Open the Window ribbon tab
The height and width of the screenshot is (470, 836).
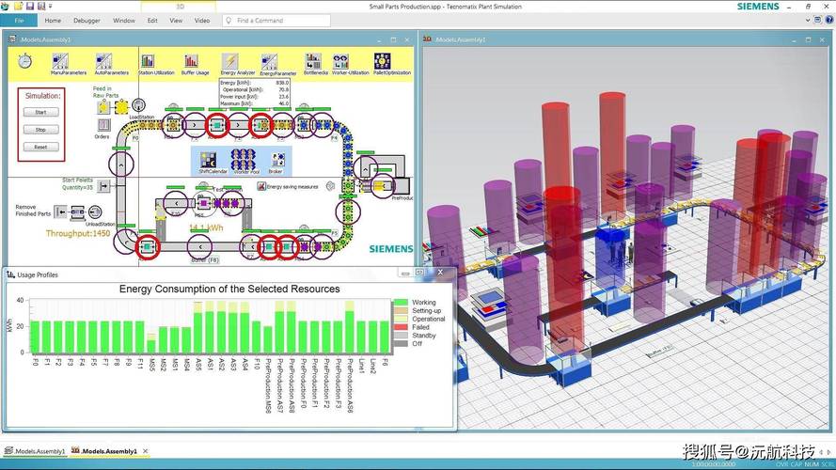coord(124,21)
